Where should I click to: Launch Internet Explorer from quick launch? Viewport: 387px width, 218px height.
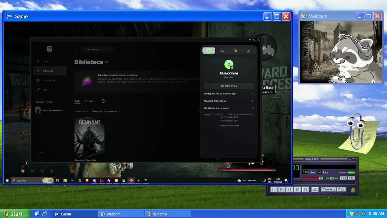(x=45, y=214)
